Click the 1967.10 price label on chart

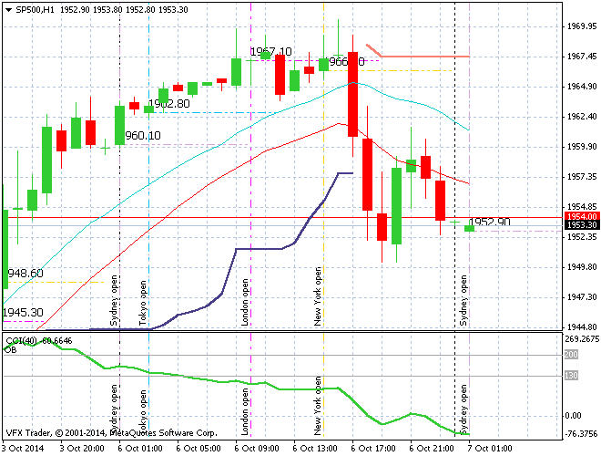pyautogui.click(x=271, y=51)
